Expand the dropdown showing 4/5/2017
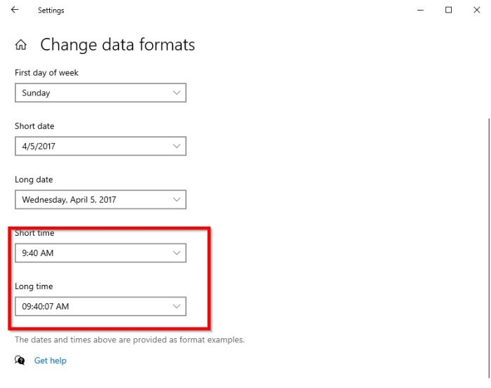The width and height of the screenshot is (491, 388). pos(100,146)
